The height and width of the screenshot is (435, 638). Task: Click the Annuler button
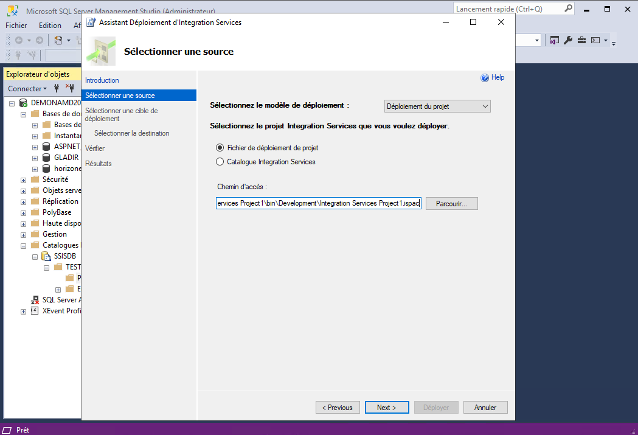click(485, 408)
